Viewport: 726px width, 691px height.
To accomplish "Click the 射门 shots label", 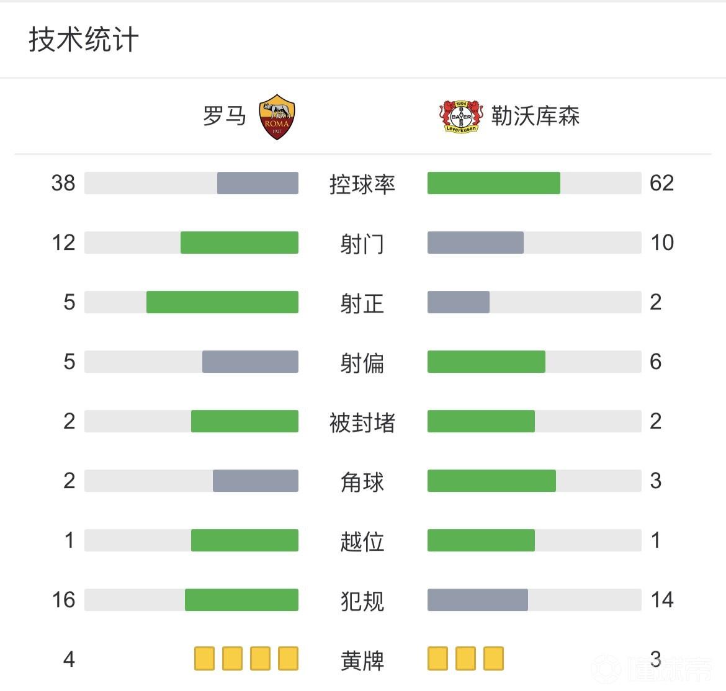I will coord(362,244).
